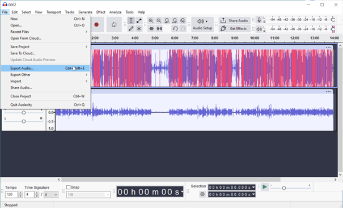Screen dimensions: 343x208
Task: Expand the Save Project submenu
Action: tap(45, 47)
